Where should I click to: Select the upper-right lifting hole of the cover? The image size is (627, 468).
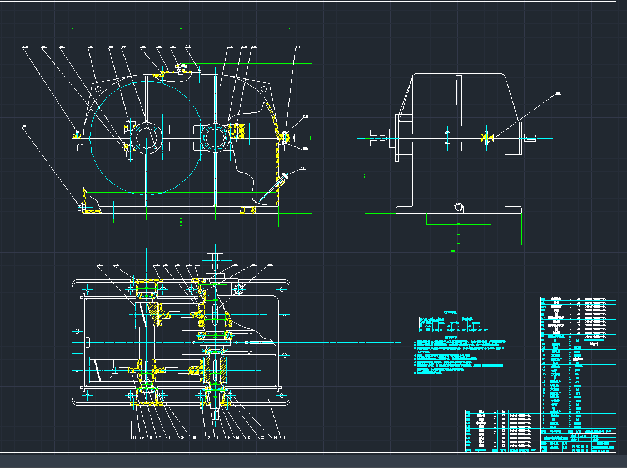click(263, 88)
